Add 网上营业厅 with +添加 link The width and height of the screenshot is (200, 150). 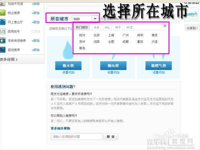pyautogui.click(x=36, y=22)
